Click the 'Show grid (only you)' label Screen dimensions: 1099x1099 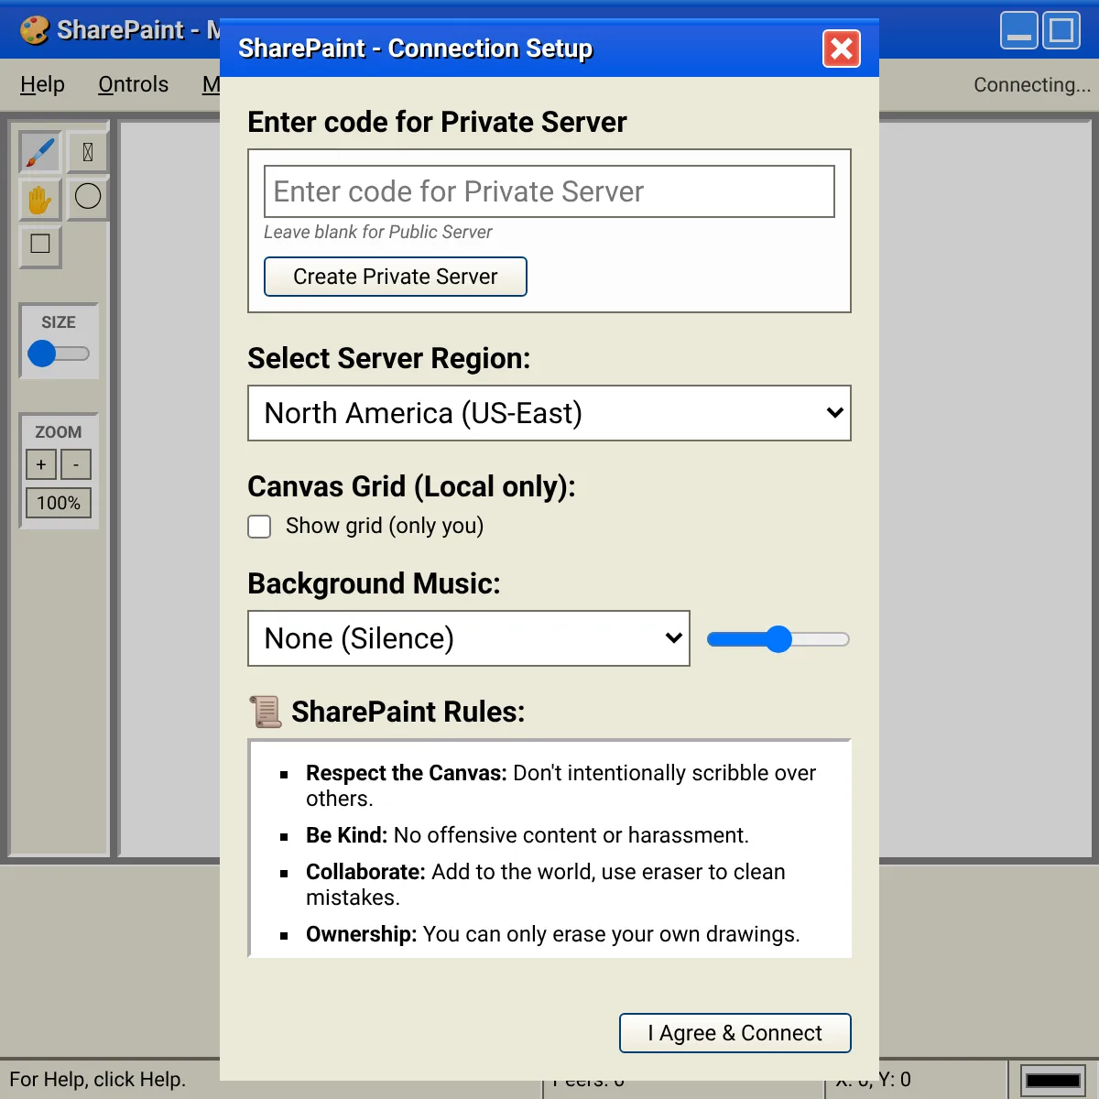pos(385,526)
